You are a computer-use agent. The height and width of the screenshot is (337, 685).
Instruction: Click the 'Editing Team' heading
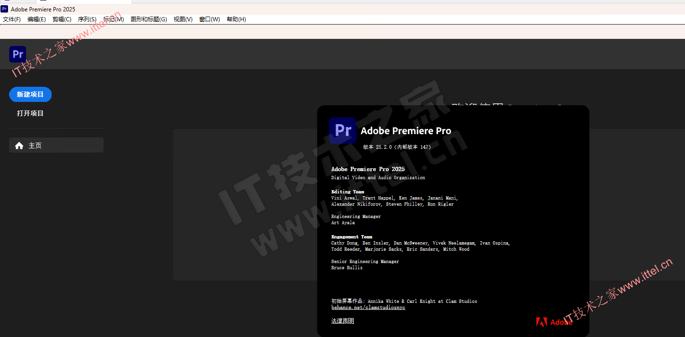coord(348,192)
